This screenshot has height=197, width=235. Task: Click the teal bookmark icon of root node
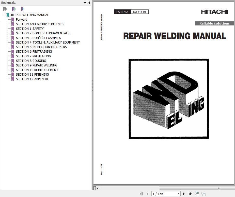[8, 15]
